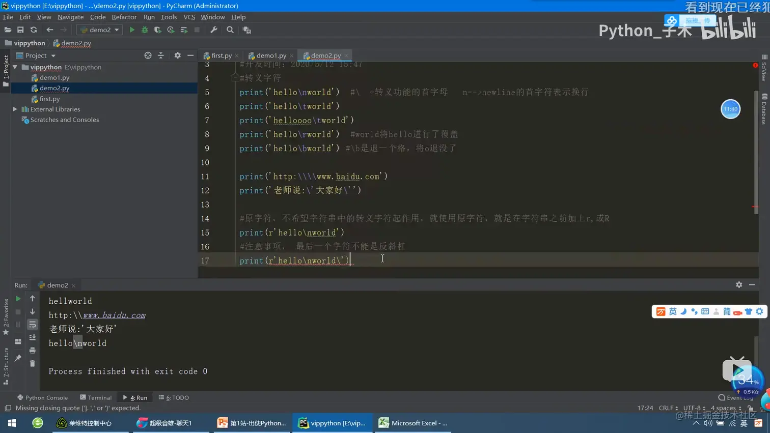Screen dimensions: 770x433
Task: Open the Favorites side panel
Action: (x=6, y=316)
